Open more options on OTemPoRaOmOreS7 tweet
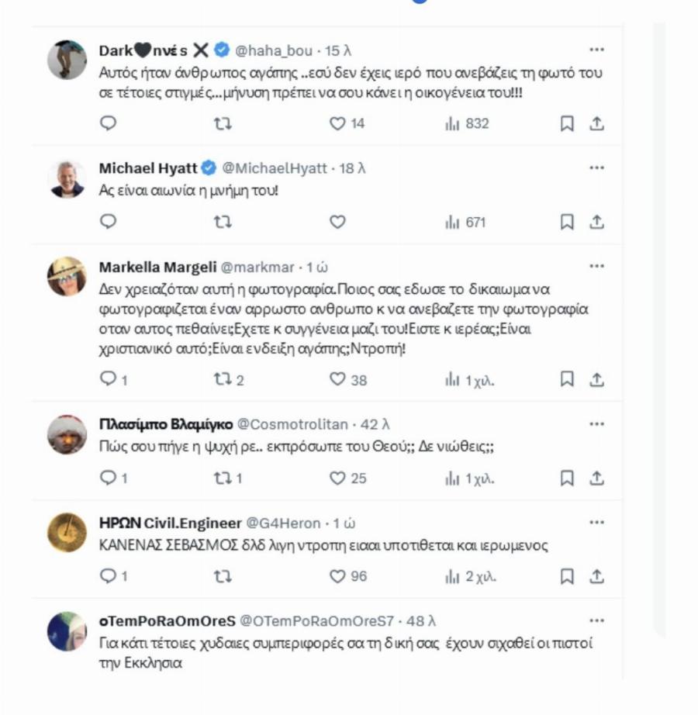 click(x=596, y=620)
